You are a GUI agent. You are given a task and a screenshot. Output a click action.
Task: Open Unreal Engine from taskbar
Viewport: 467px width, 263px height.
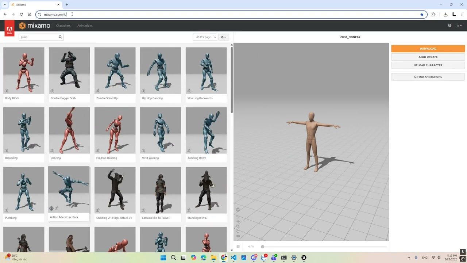[x=304, y=258]
